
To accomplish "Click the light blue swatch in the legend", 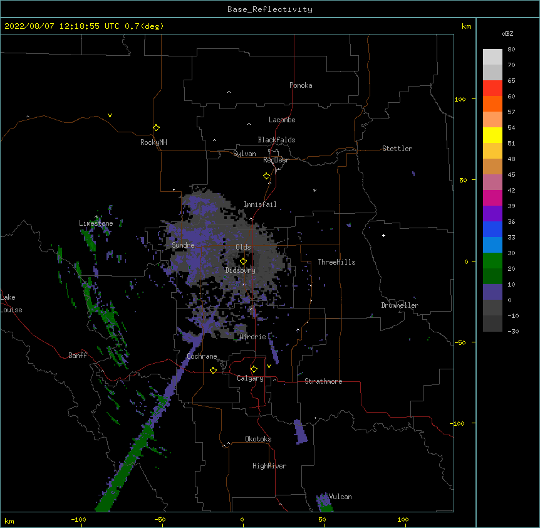I will (x=492, y=245).
